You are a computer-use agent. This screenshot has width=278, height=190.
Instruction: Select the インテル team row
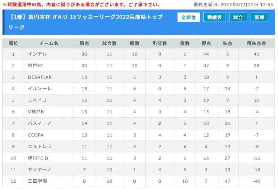tap(139, 54)
